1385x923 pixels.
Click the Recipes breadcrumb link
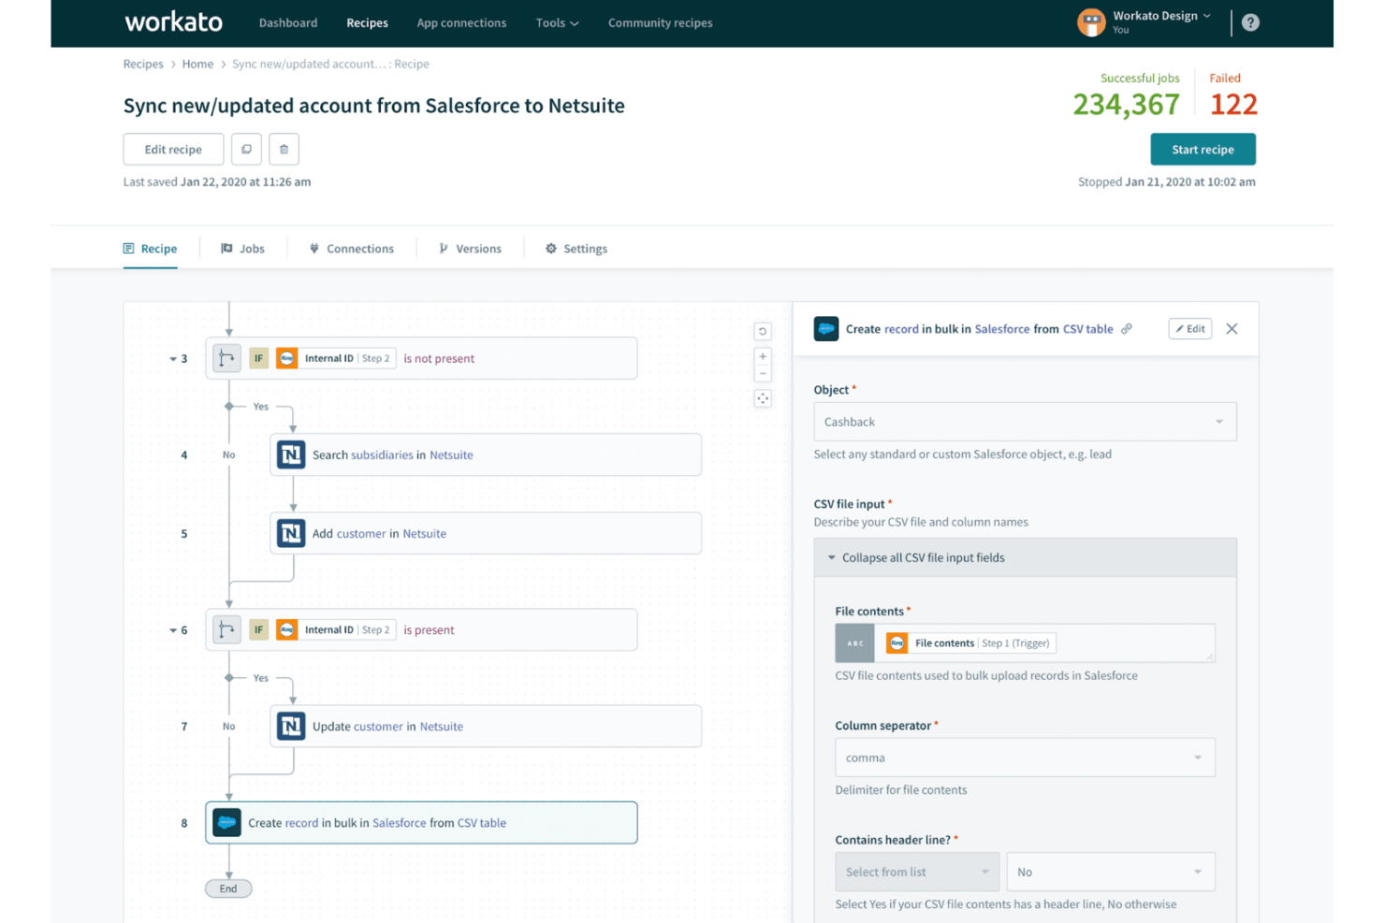pos(143,64)
